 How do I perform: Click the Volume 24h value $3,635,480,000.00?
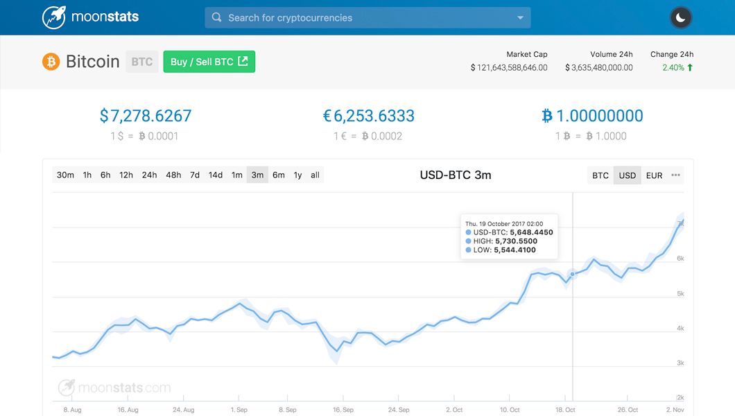[599, 67]
